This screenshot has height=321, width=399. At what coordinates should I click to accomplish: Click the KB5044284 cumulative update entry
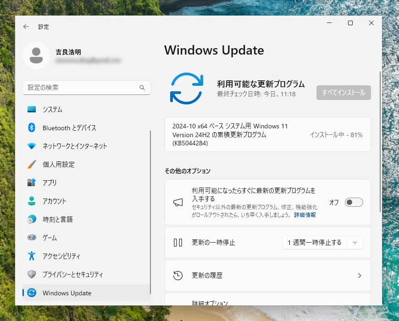click(268, 134)
